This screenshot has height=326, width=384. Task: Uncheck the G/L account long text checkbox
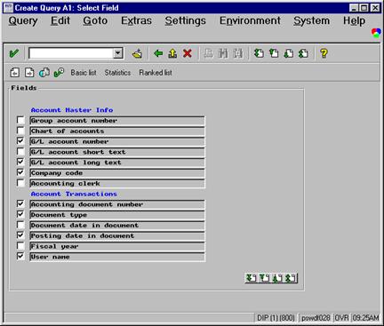(x=20, y=162)
